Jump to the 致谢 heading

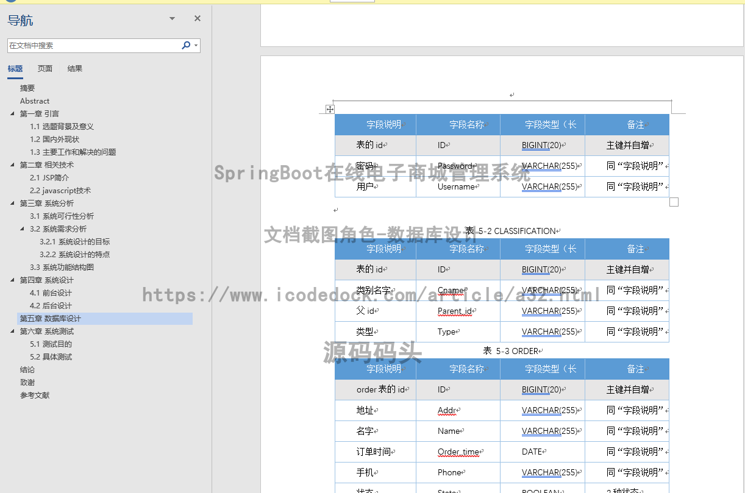coord(27,382)
